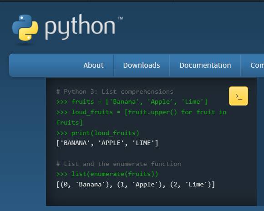Open the Documentation menu
The width and height of the screenshot is (264, 211).
205,65
